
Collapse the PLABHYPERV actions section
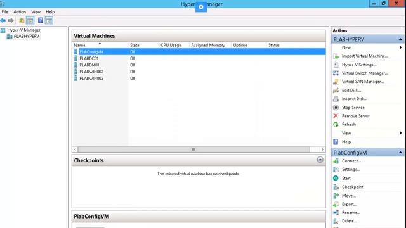400,39
